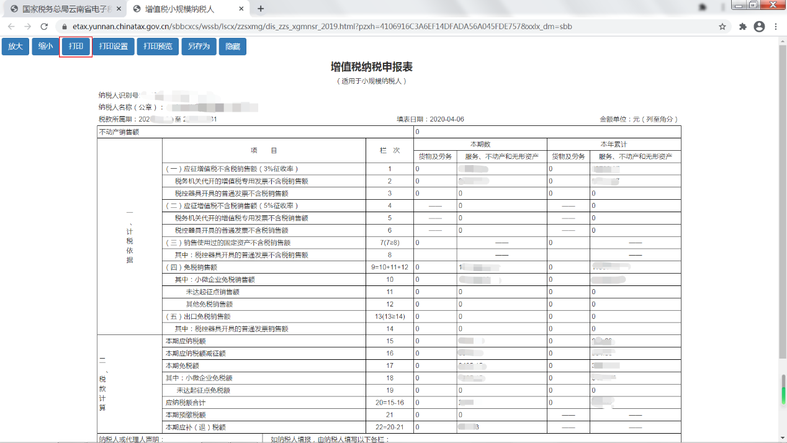Click the 税款所属期 label
Viewport: 787px width, 443px height.
click(x=117, y=119)
